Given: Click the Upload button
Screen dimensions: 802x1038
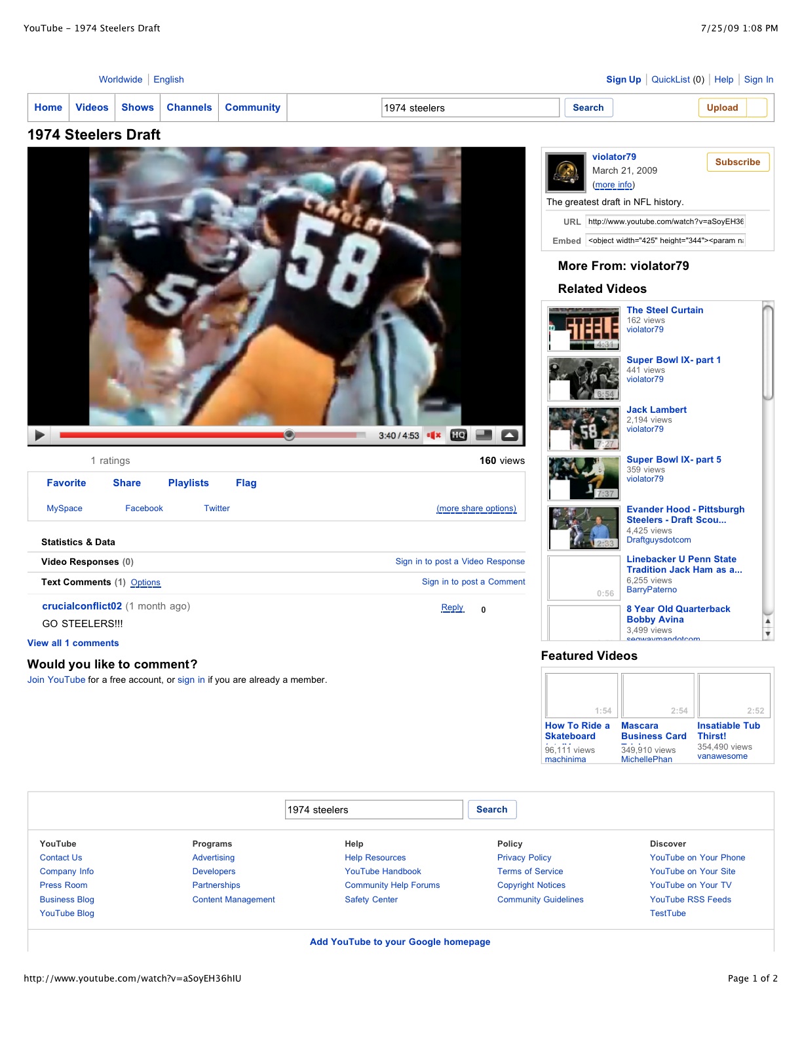Looking at the screenshot, I should 723,107.
